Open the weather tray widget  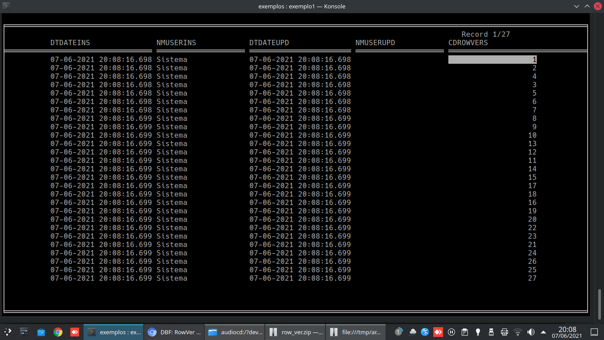413,332
